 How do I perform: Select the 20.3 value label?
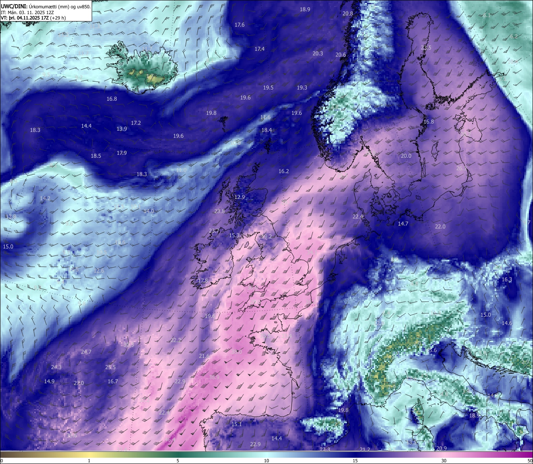tap(318, 54)
